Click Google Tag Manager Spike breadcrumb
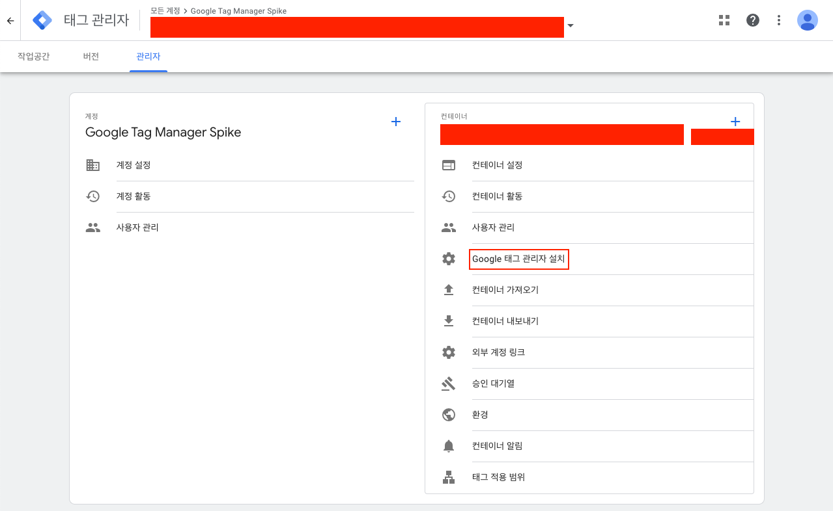This screenshot has height=511, width=833. 238,11
